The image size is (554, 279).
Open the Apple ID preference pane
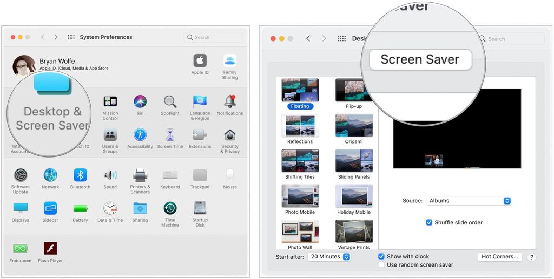coord(200,62)
